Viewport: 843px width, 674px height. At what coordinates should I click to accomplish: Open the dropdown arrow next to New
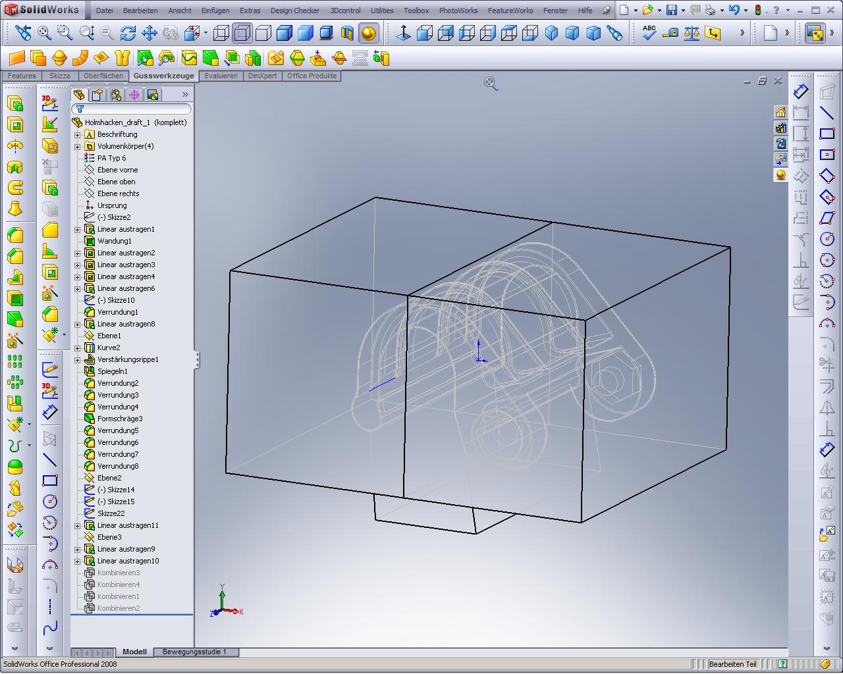[636, 11]
